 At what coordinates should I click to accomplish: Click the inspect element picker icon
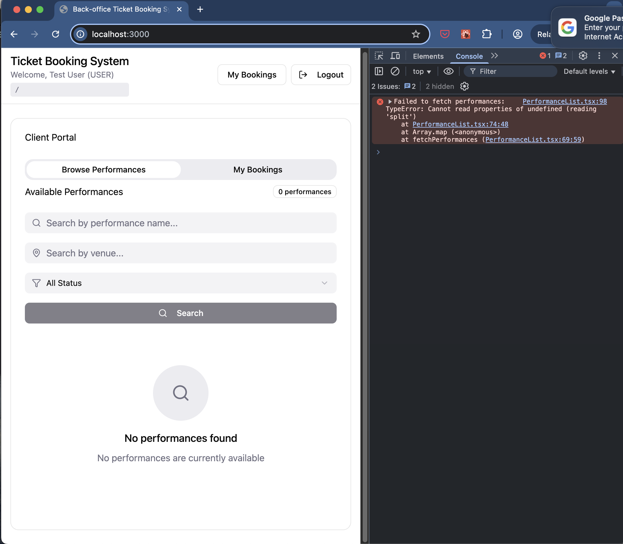point(379,56)
